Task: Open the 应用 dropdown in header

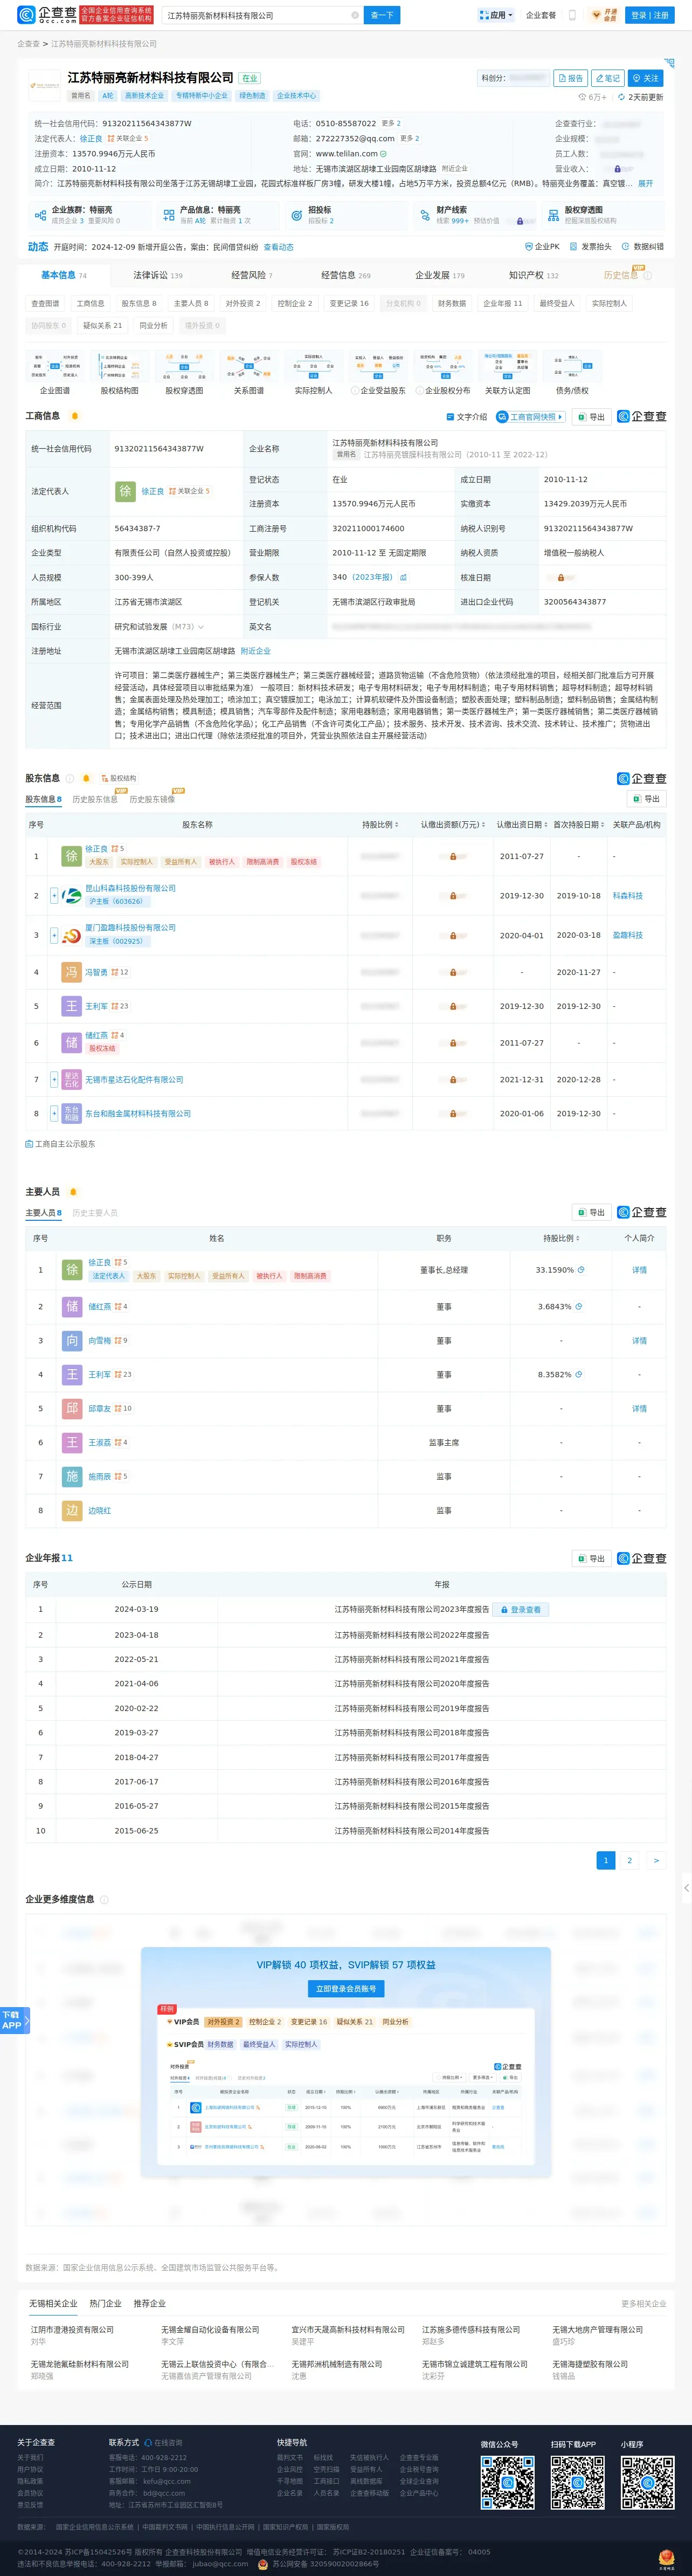Action: click(496, 15)
